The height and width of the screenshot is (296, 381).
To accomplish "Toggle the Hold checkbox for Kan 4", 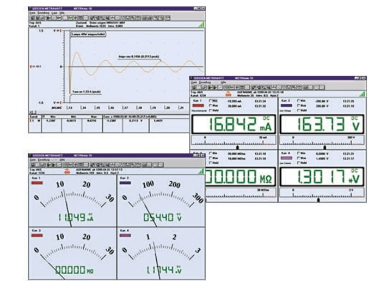I will point(298,163).
